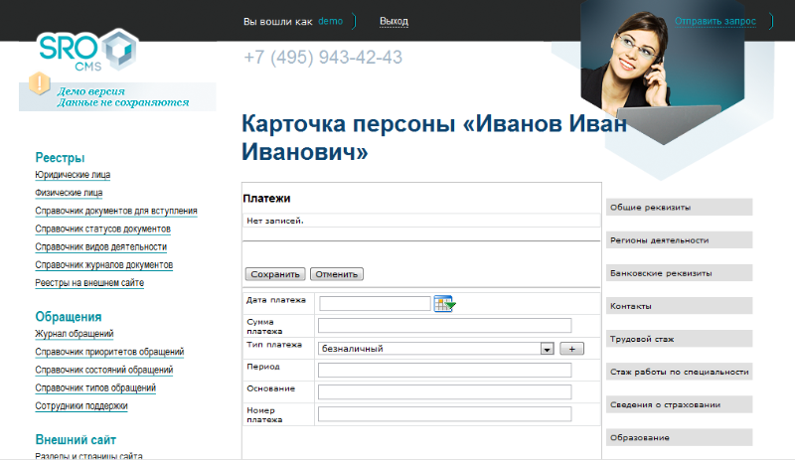Click the Дата платежа input field
This screenshot has width=795, height=460.
point(374,304)
